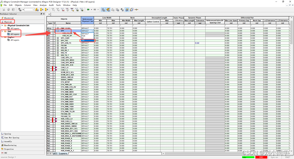Collapse the Physical Constraint Set tree node
The width and height of the screenshot is (294, 159).
tap(2, 25)
